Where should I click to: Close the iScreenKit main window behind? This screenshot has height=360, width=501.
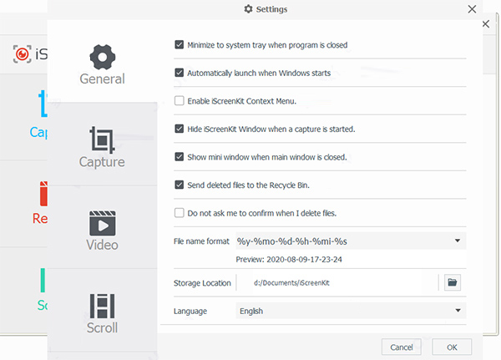pyautogui.click(x=486, y=24)
